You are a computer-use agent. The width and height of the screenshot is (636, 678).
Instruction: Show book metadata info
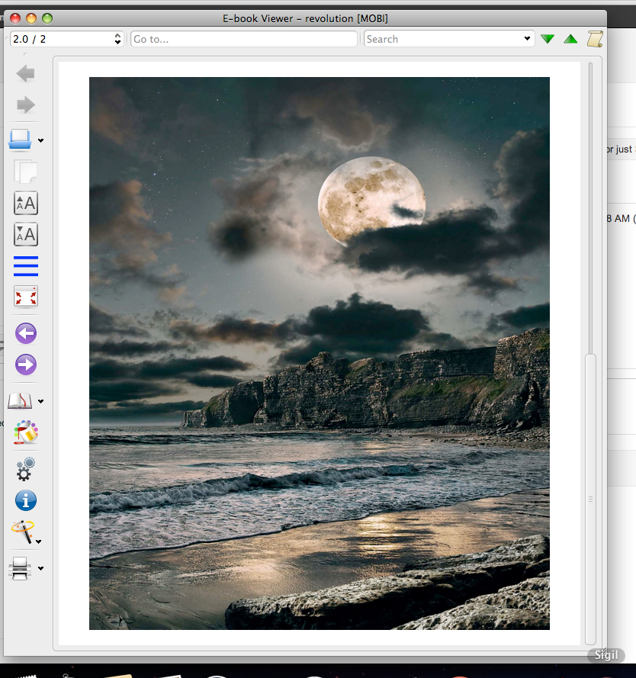[x=25, y=501]
